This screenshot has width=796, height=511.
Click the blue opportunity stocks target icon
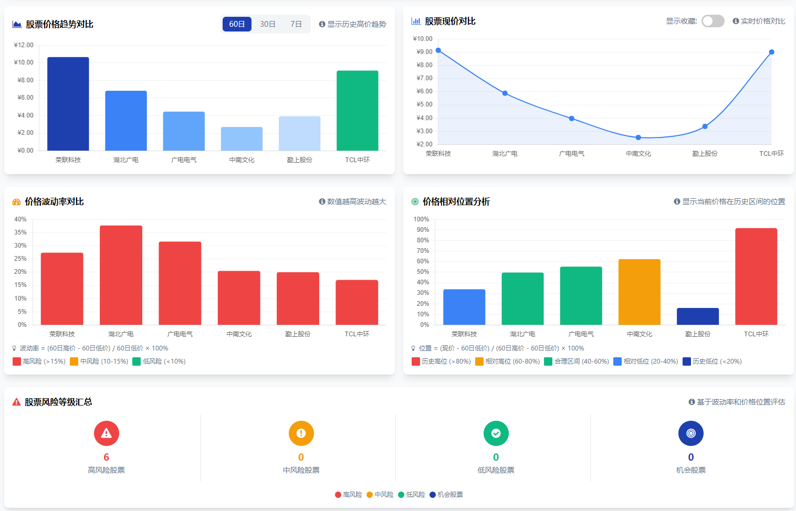pos(690,433)
